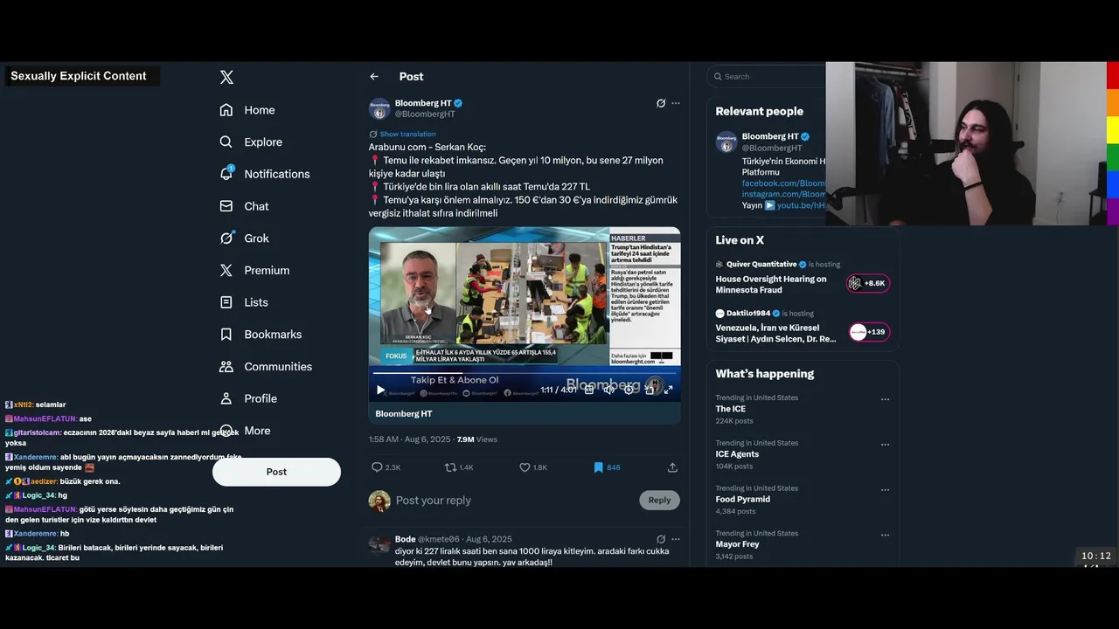Seek on the video progress bar

pos(525,373)
